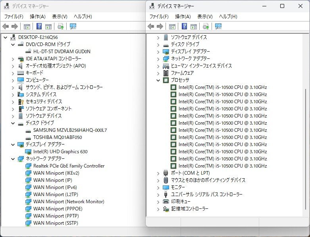
Task: Click the Update driver icon in the front window toolbar
Action: coord(206,27)
